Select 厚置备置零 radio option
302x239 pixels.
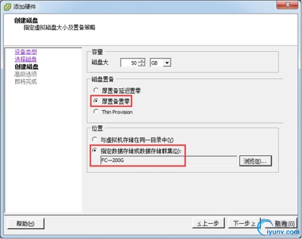(96, 101)
